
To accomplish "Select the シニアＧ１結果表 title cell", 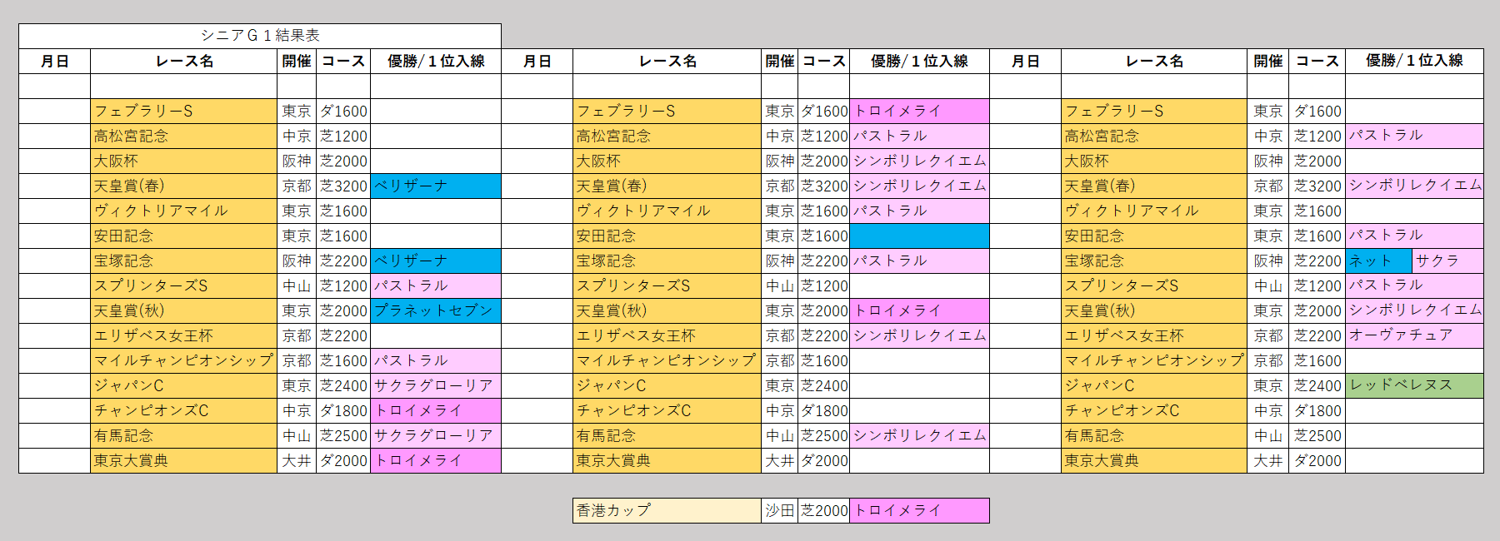I will click(x=260, y=36).
